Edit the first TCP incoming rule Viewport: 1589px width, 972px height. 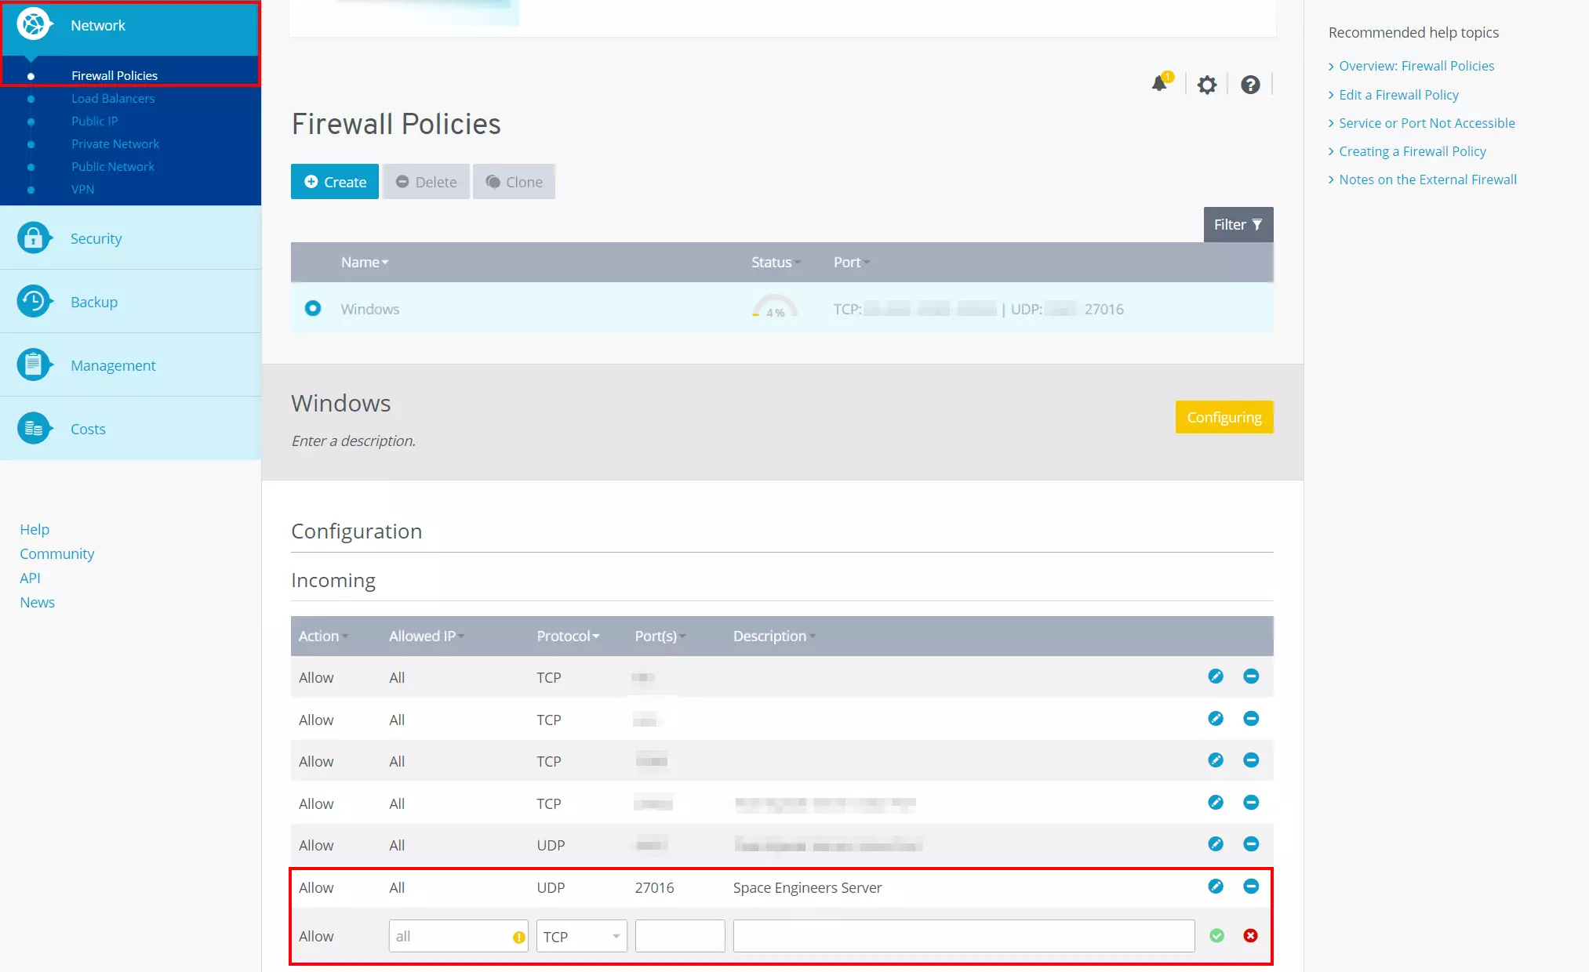1216,676
